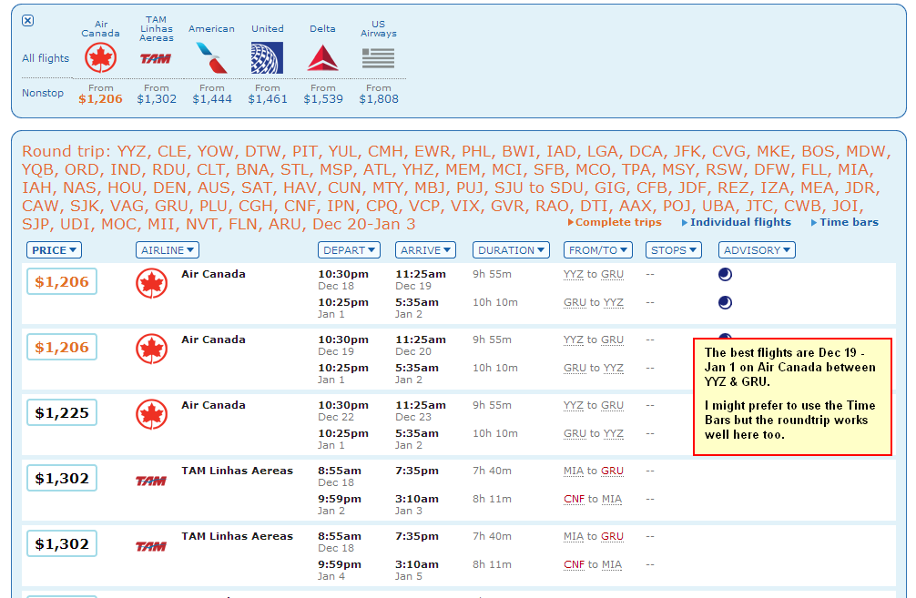This screenshot has width=916, height=598.
Task: Open the AIRLINE filter dropdown
Action: (x=167, y=250)
